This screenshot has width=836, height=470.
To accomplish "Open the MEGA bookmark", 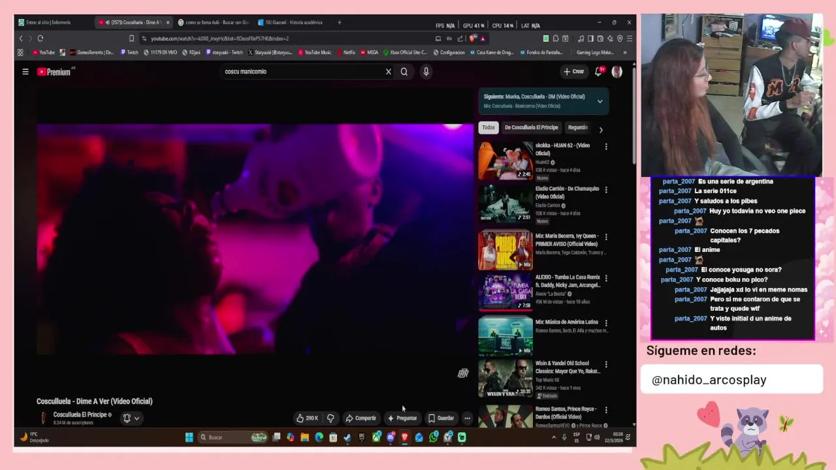I will [x=369, y=53].
